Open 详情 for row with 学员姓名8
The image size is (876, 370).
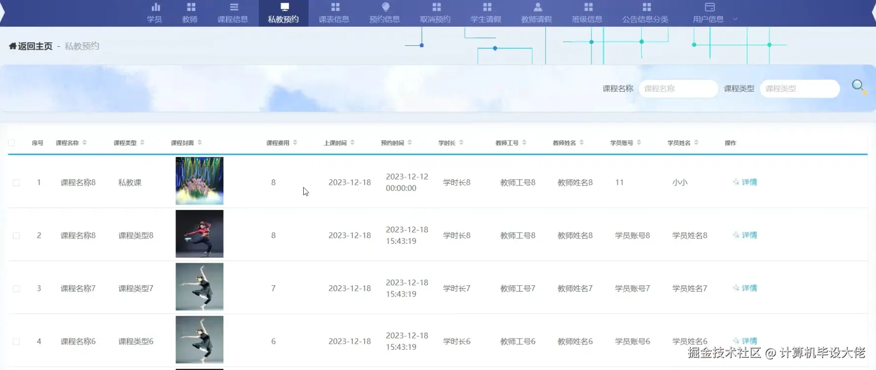tap(745, 235)
